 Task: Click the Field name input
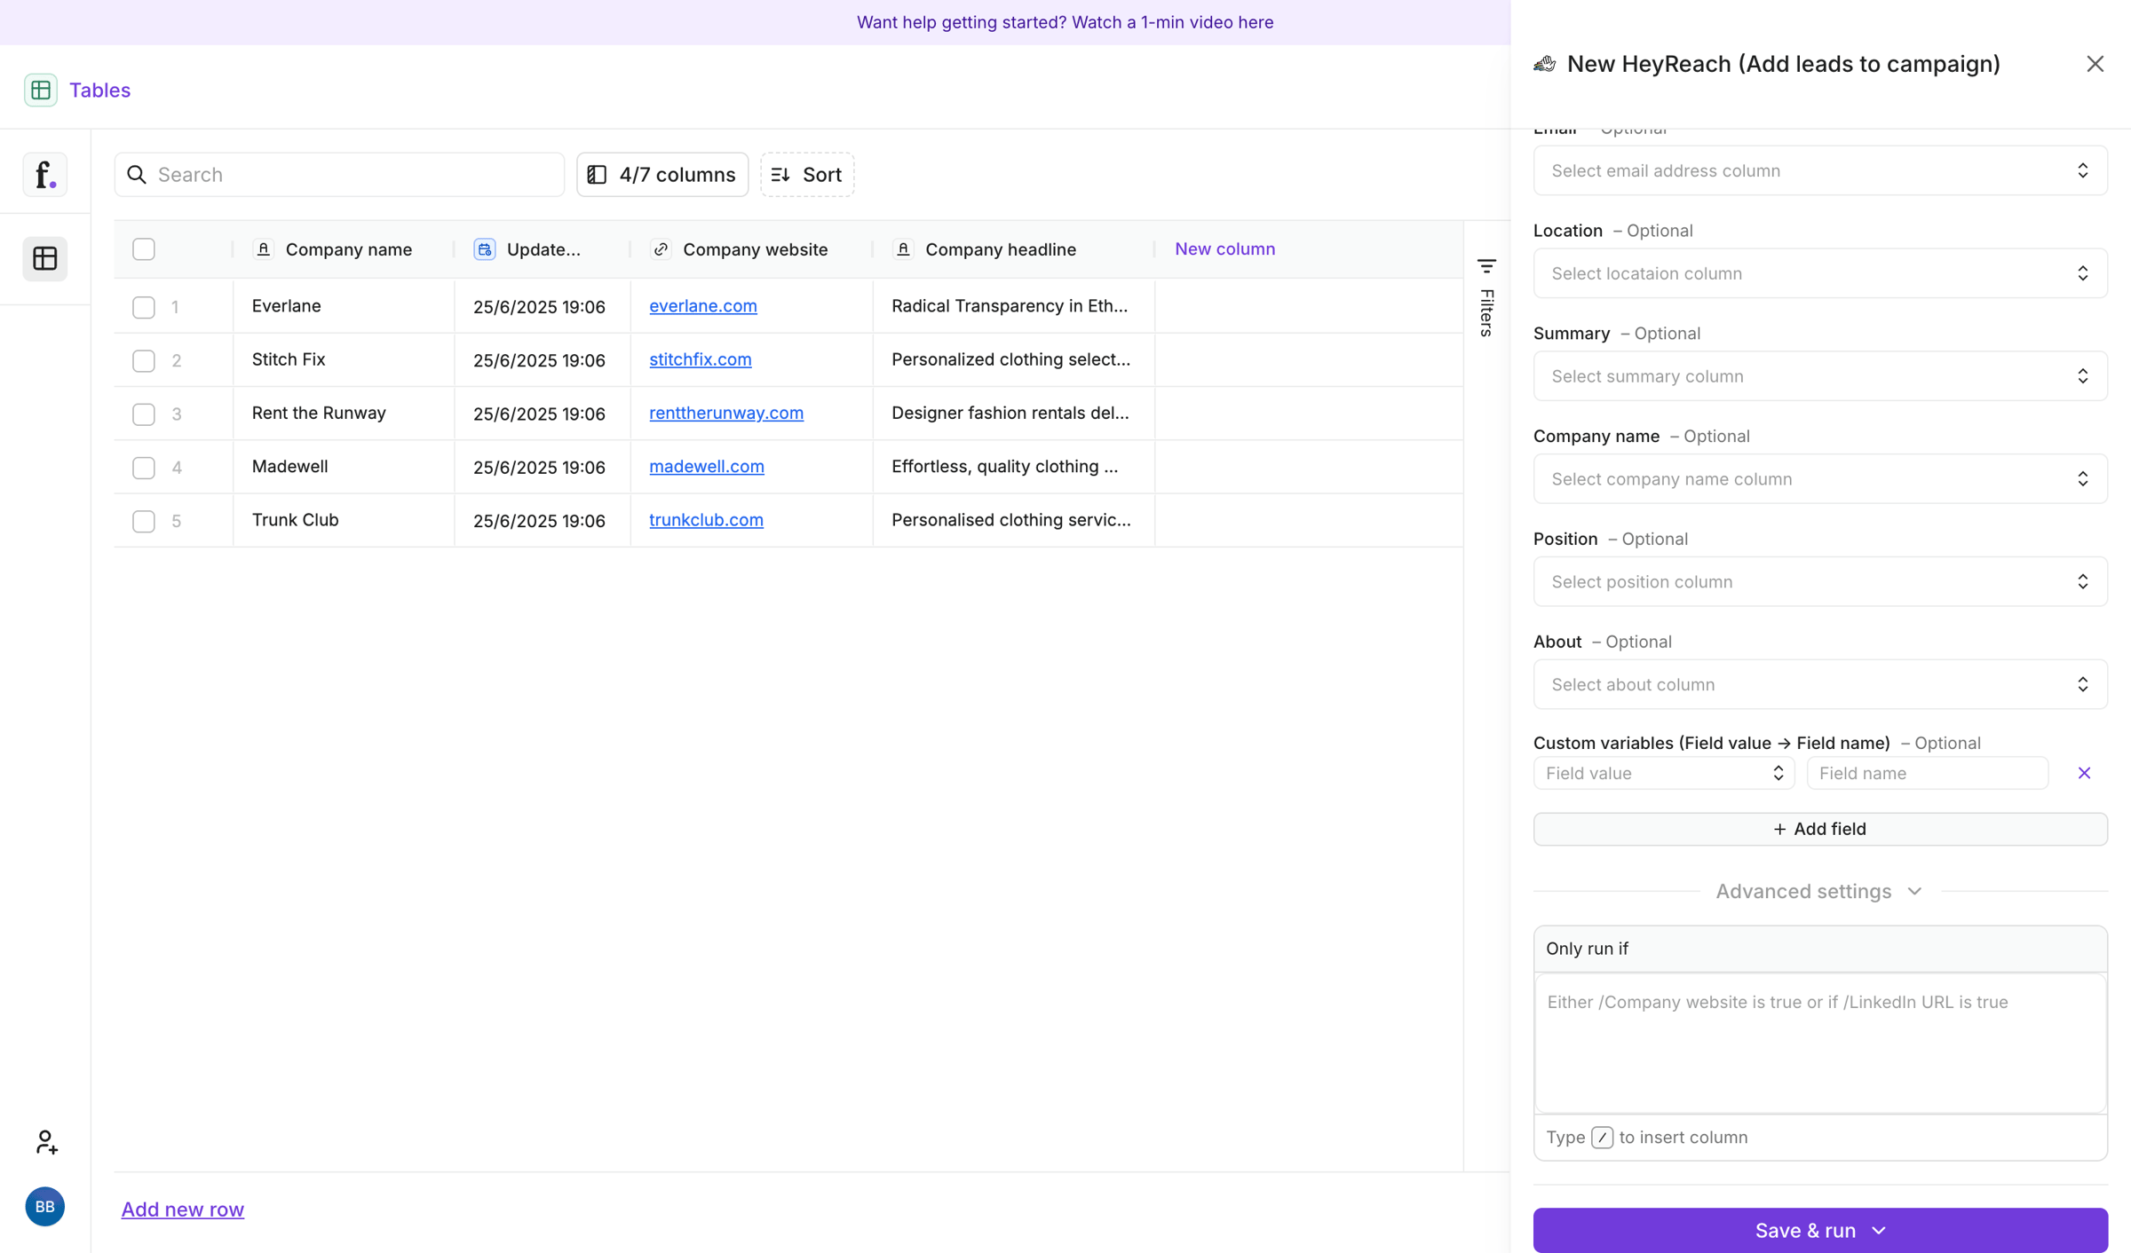(1928, 773)
